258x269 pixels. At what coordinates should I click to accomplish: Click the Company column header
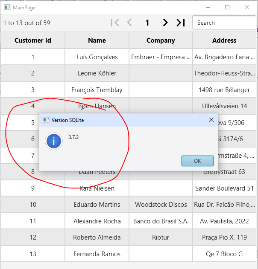click(161, 40)
